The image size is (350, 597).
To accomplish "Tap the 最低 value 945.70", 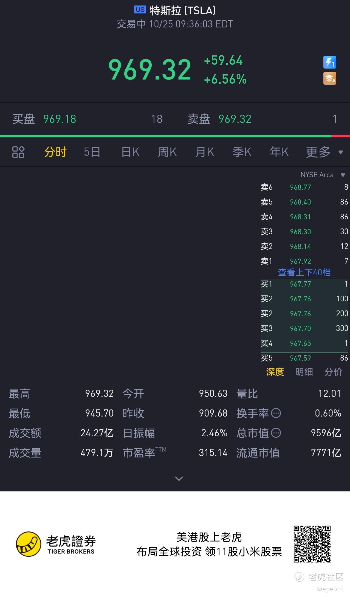I will [x=99, y=413].
